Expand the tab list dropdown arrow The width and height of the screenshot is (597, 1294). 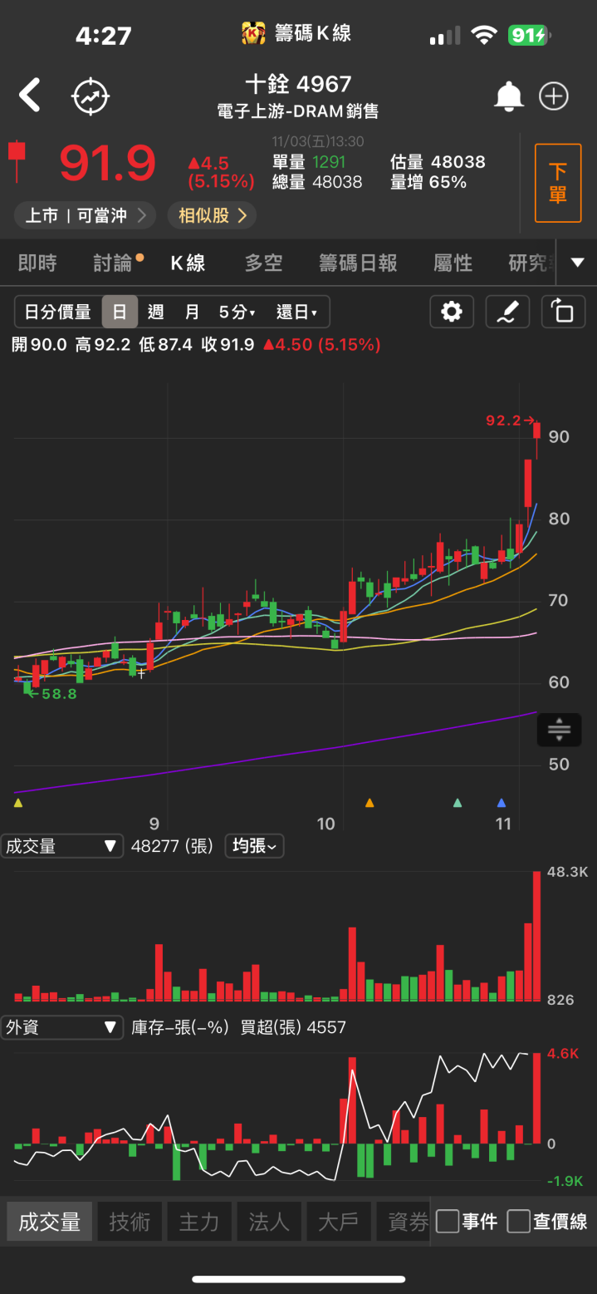pos(578,263)
